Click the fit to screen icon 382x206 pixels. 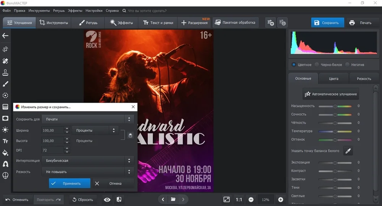227,200
